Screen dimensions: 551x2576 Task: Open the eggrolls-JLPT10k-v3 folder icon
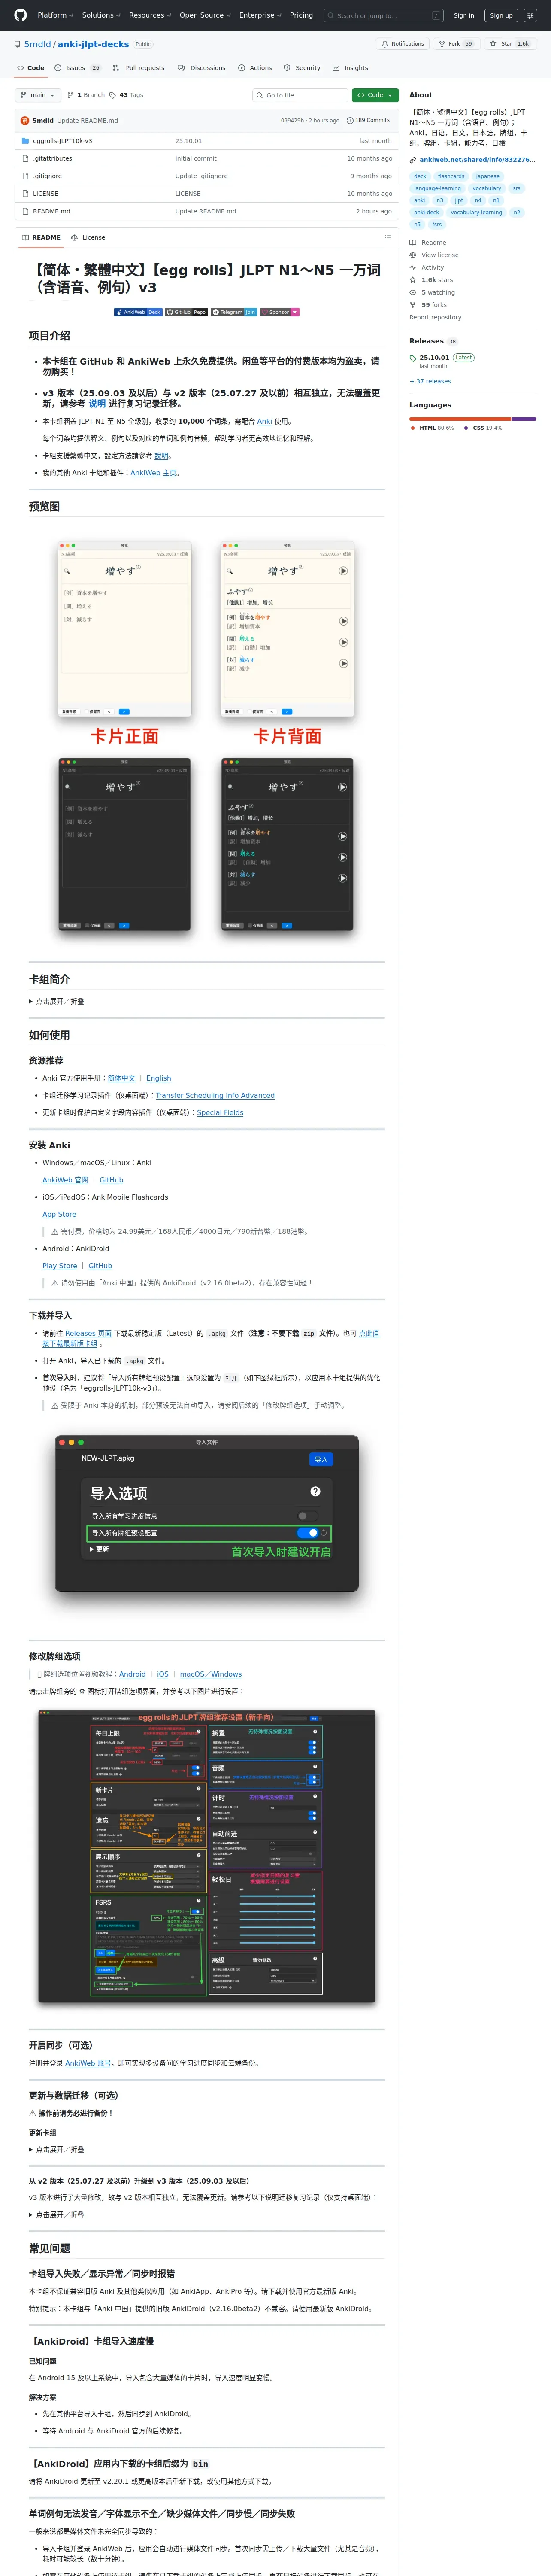pos(25,141)
